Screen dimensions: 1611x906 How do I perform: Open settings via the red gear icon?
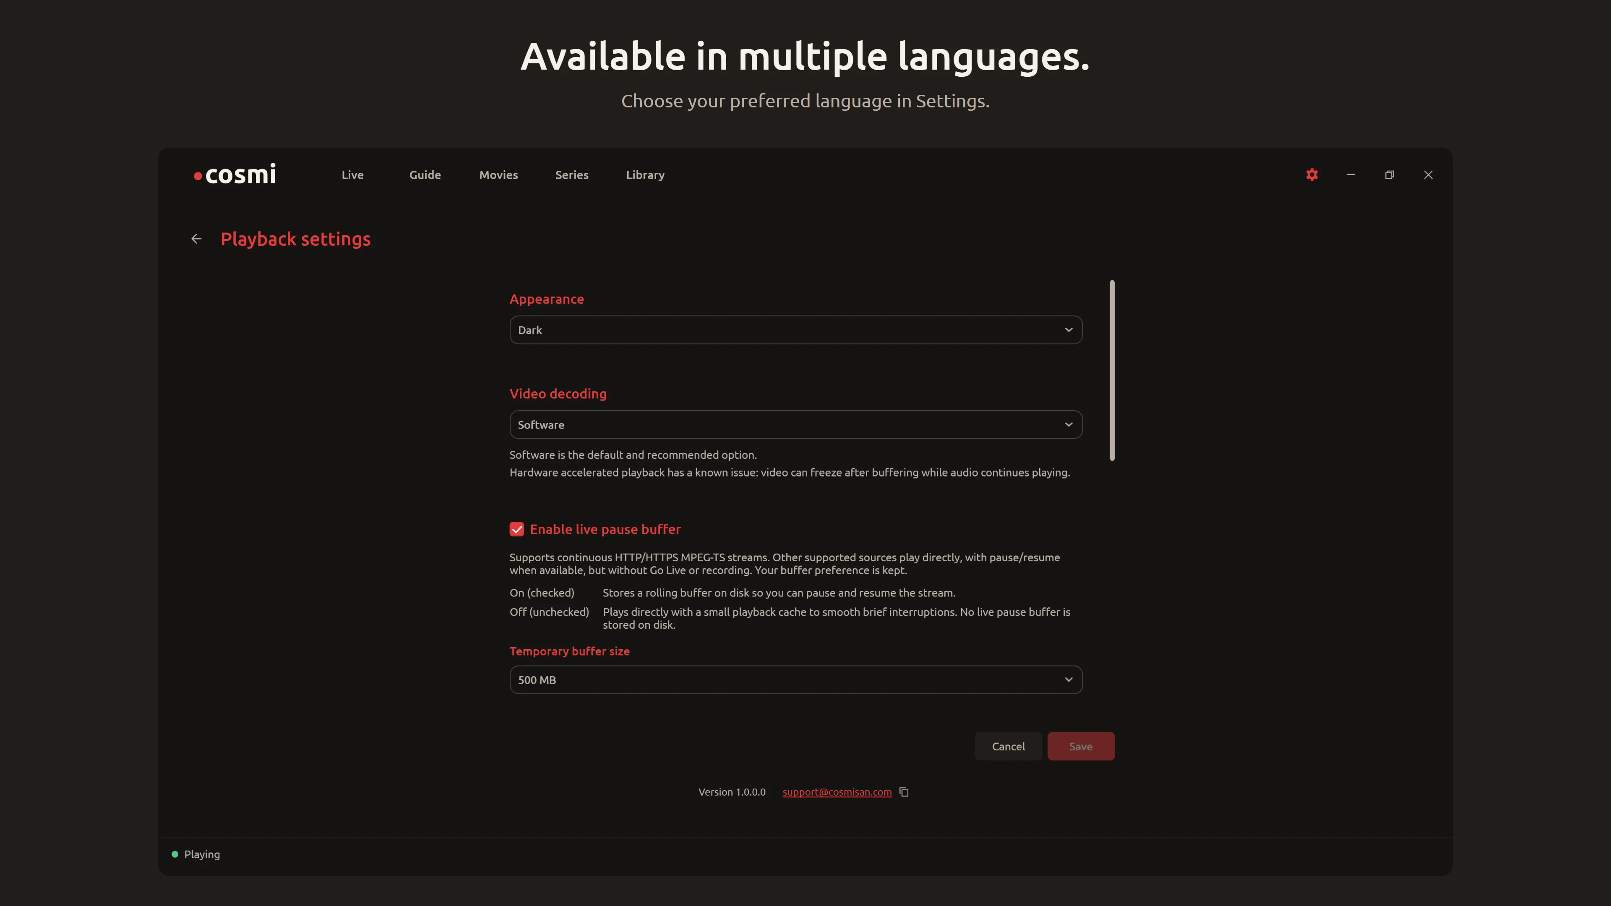coord(1311,175)
